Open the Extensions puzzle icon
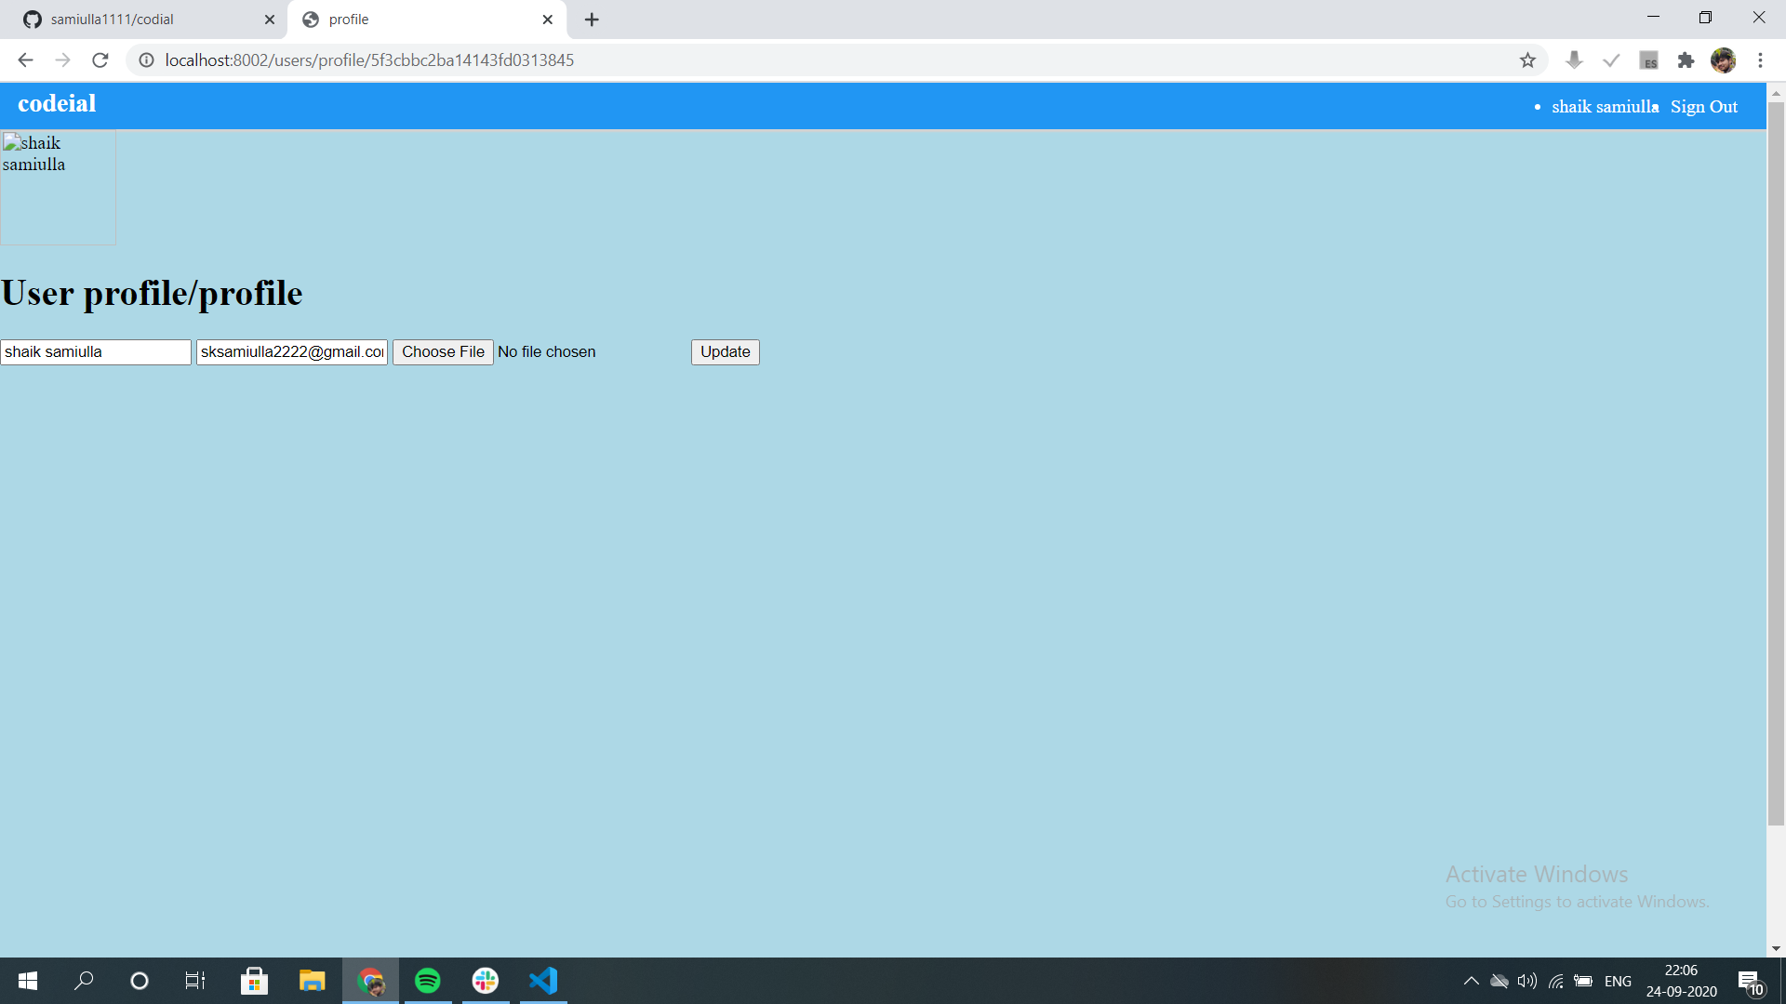The height and width of the screenshot is (1004, 1786). pyautogui.click(x=1686, y=60)
